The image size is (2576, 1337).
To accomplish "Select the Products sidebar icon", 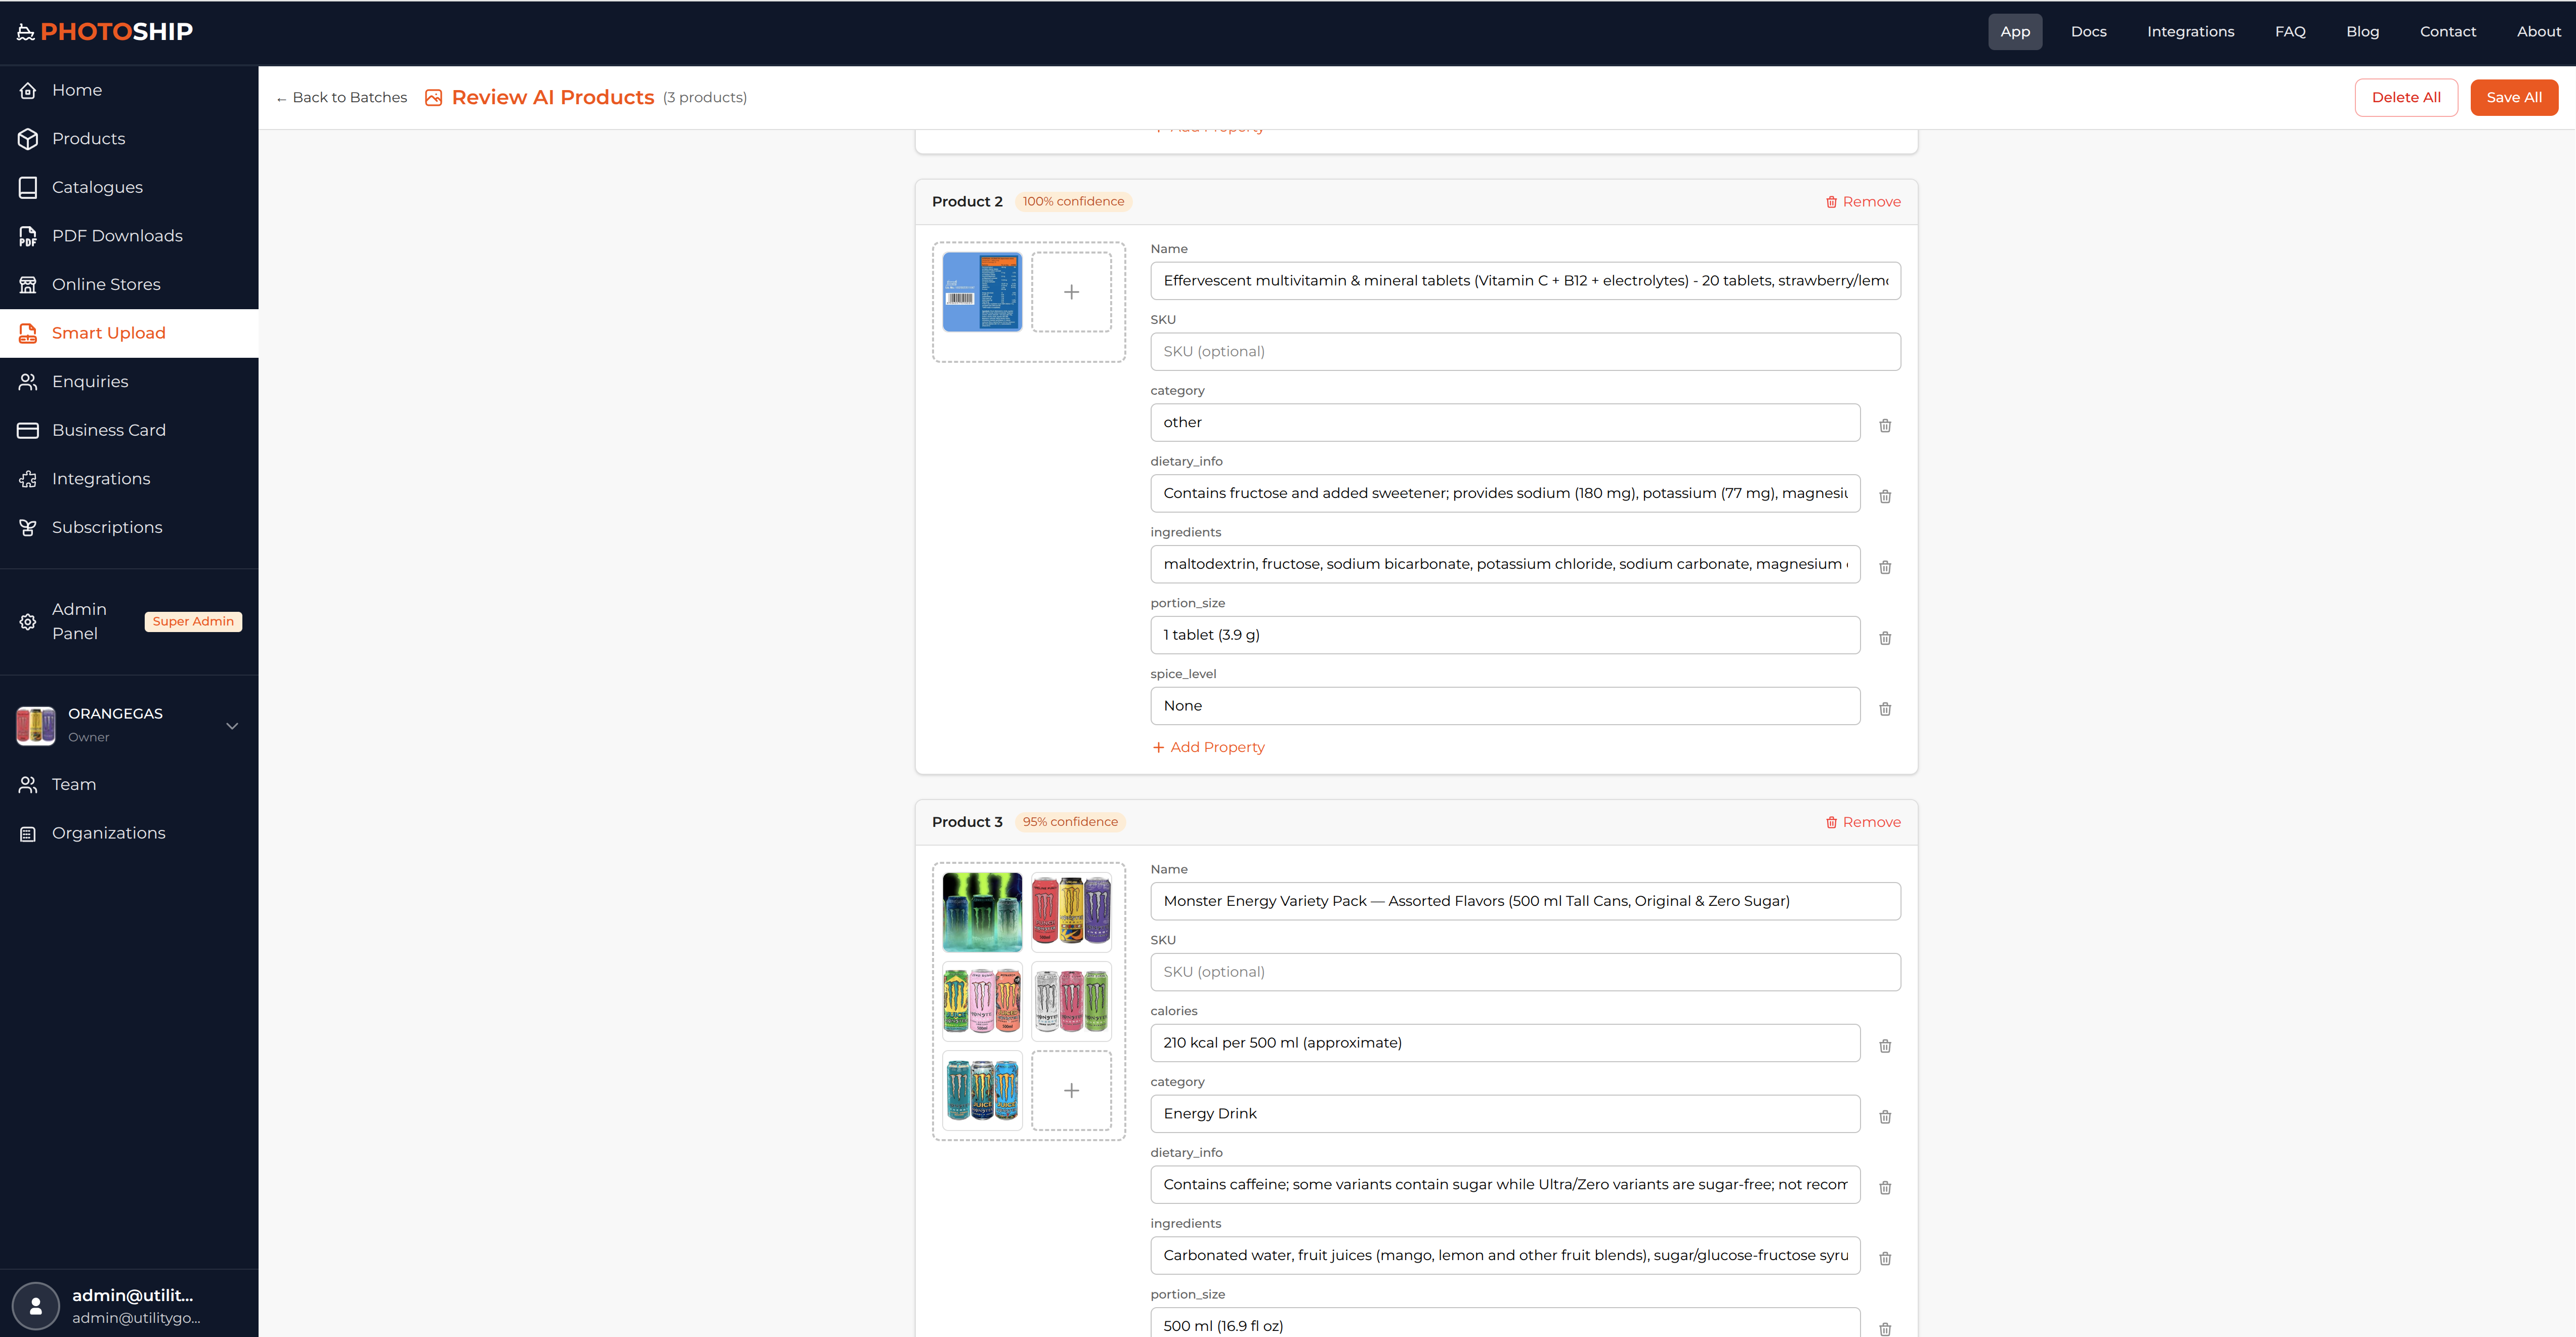I will [x=88, y=138].
